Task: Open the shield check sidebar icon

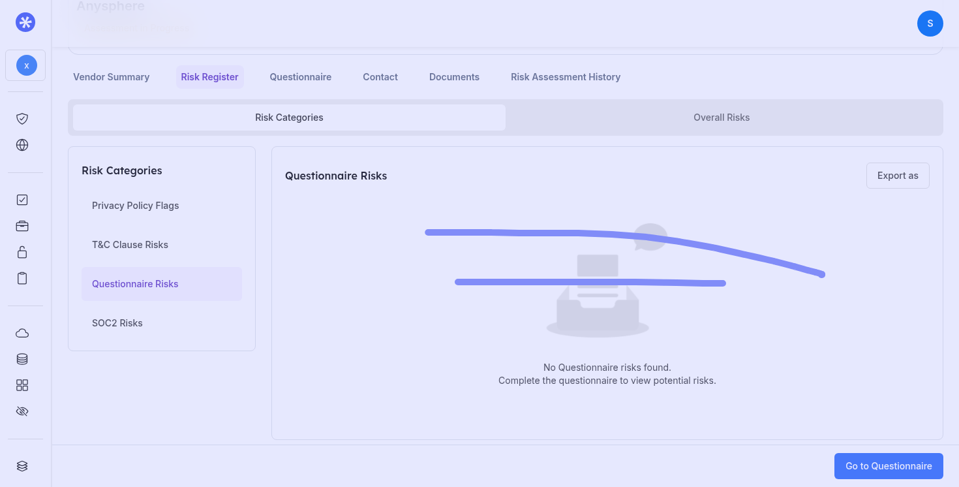Action: click(22, 119)
